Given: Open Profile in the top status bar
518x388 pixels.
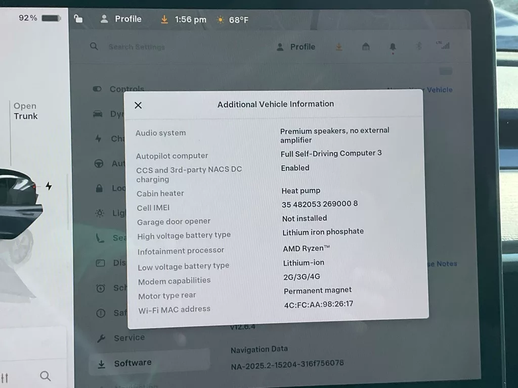Looking at the screenshot, I should pos(121,19).
